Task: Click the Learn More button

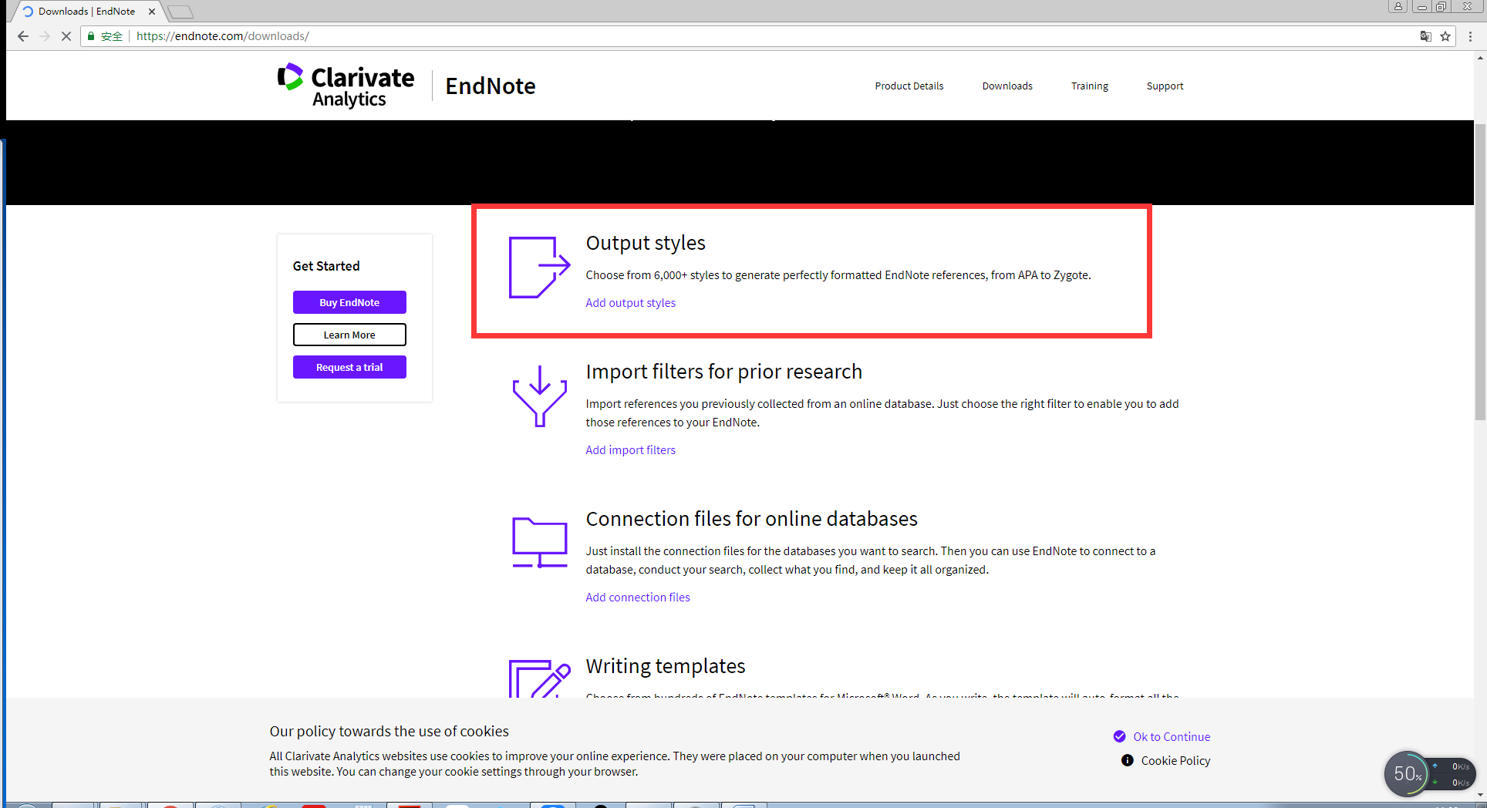Action: coord(349,335)
